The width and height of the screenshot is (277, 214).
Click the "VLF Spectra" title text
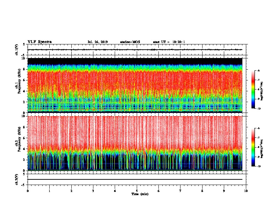pyautogui.click(x=40, y=42)
